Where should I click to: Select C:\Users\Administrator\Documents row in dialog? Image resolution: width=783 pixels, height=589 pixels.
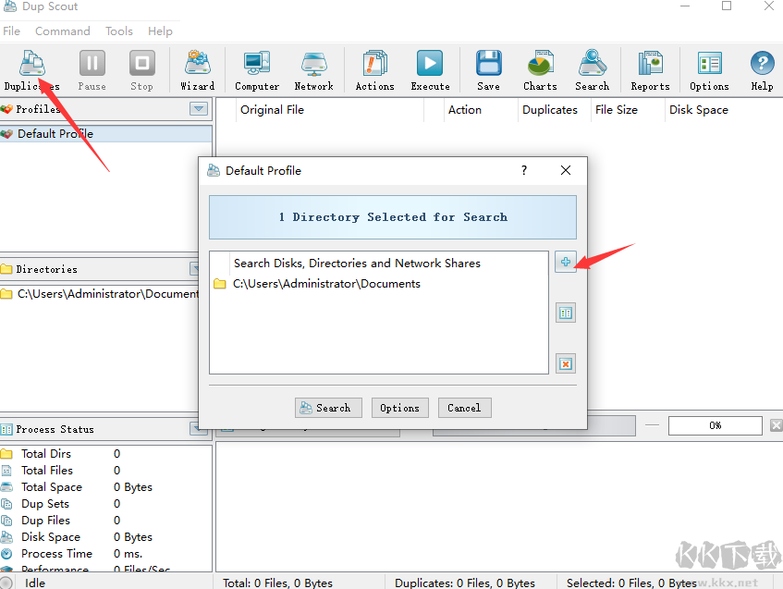point(378,284)
